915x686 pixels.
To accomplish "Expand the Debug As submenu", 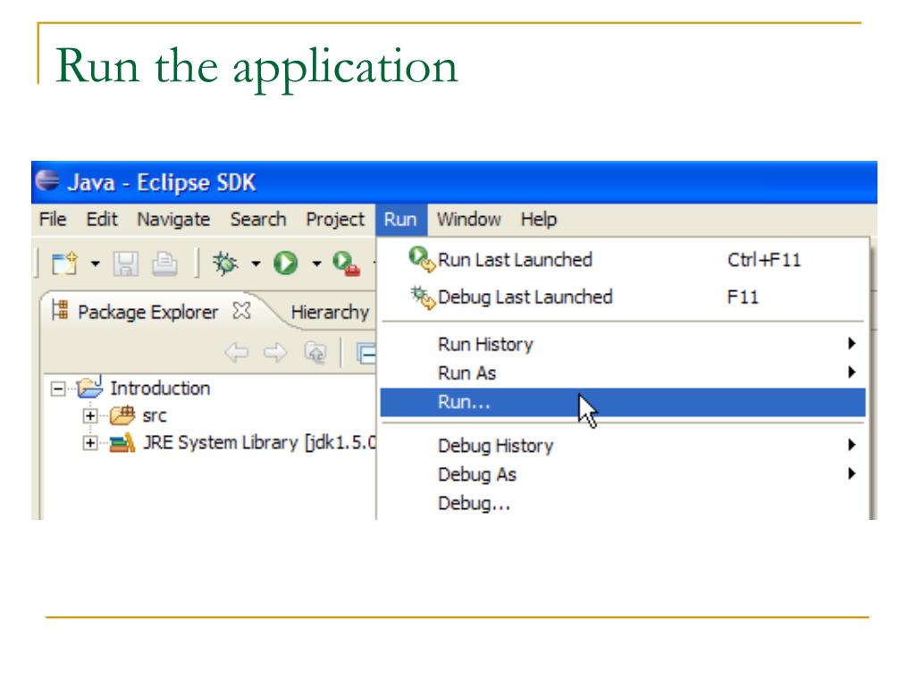I will [x=622, y=474].
